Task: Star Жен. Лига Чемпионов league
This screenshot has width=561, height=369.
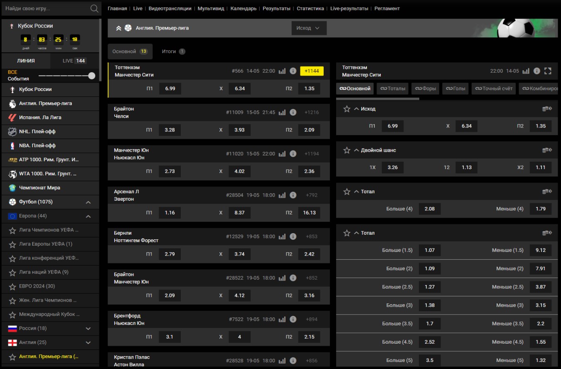Action: point(12,300)
